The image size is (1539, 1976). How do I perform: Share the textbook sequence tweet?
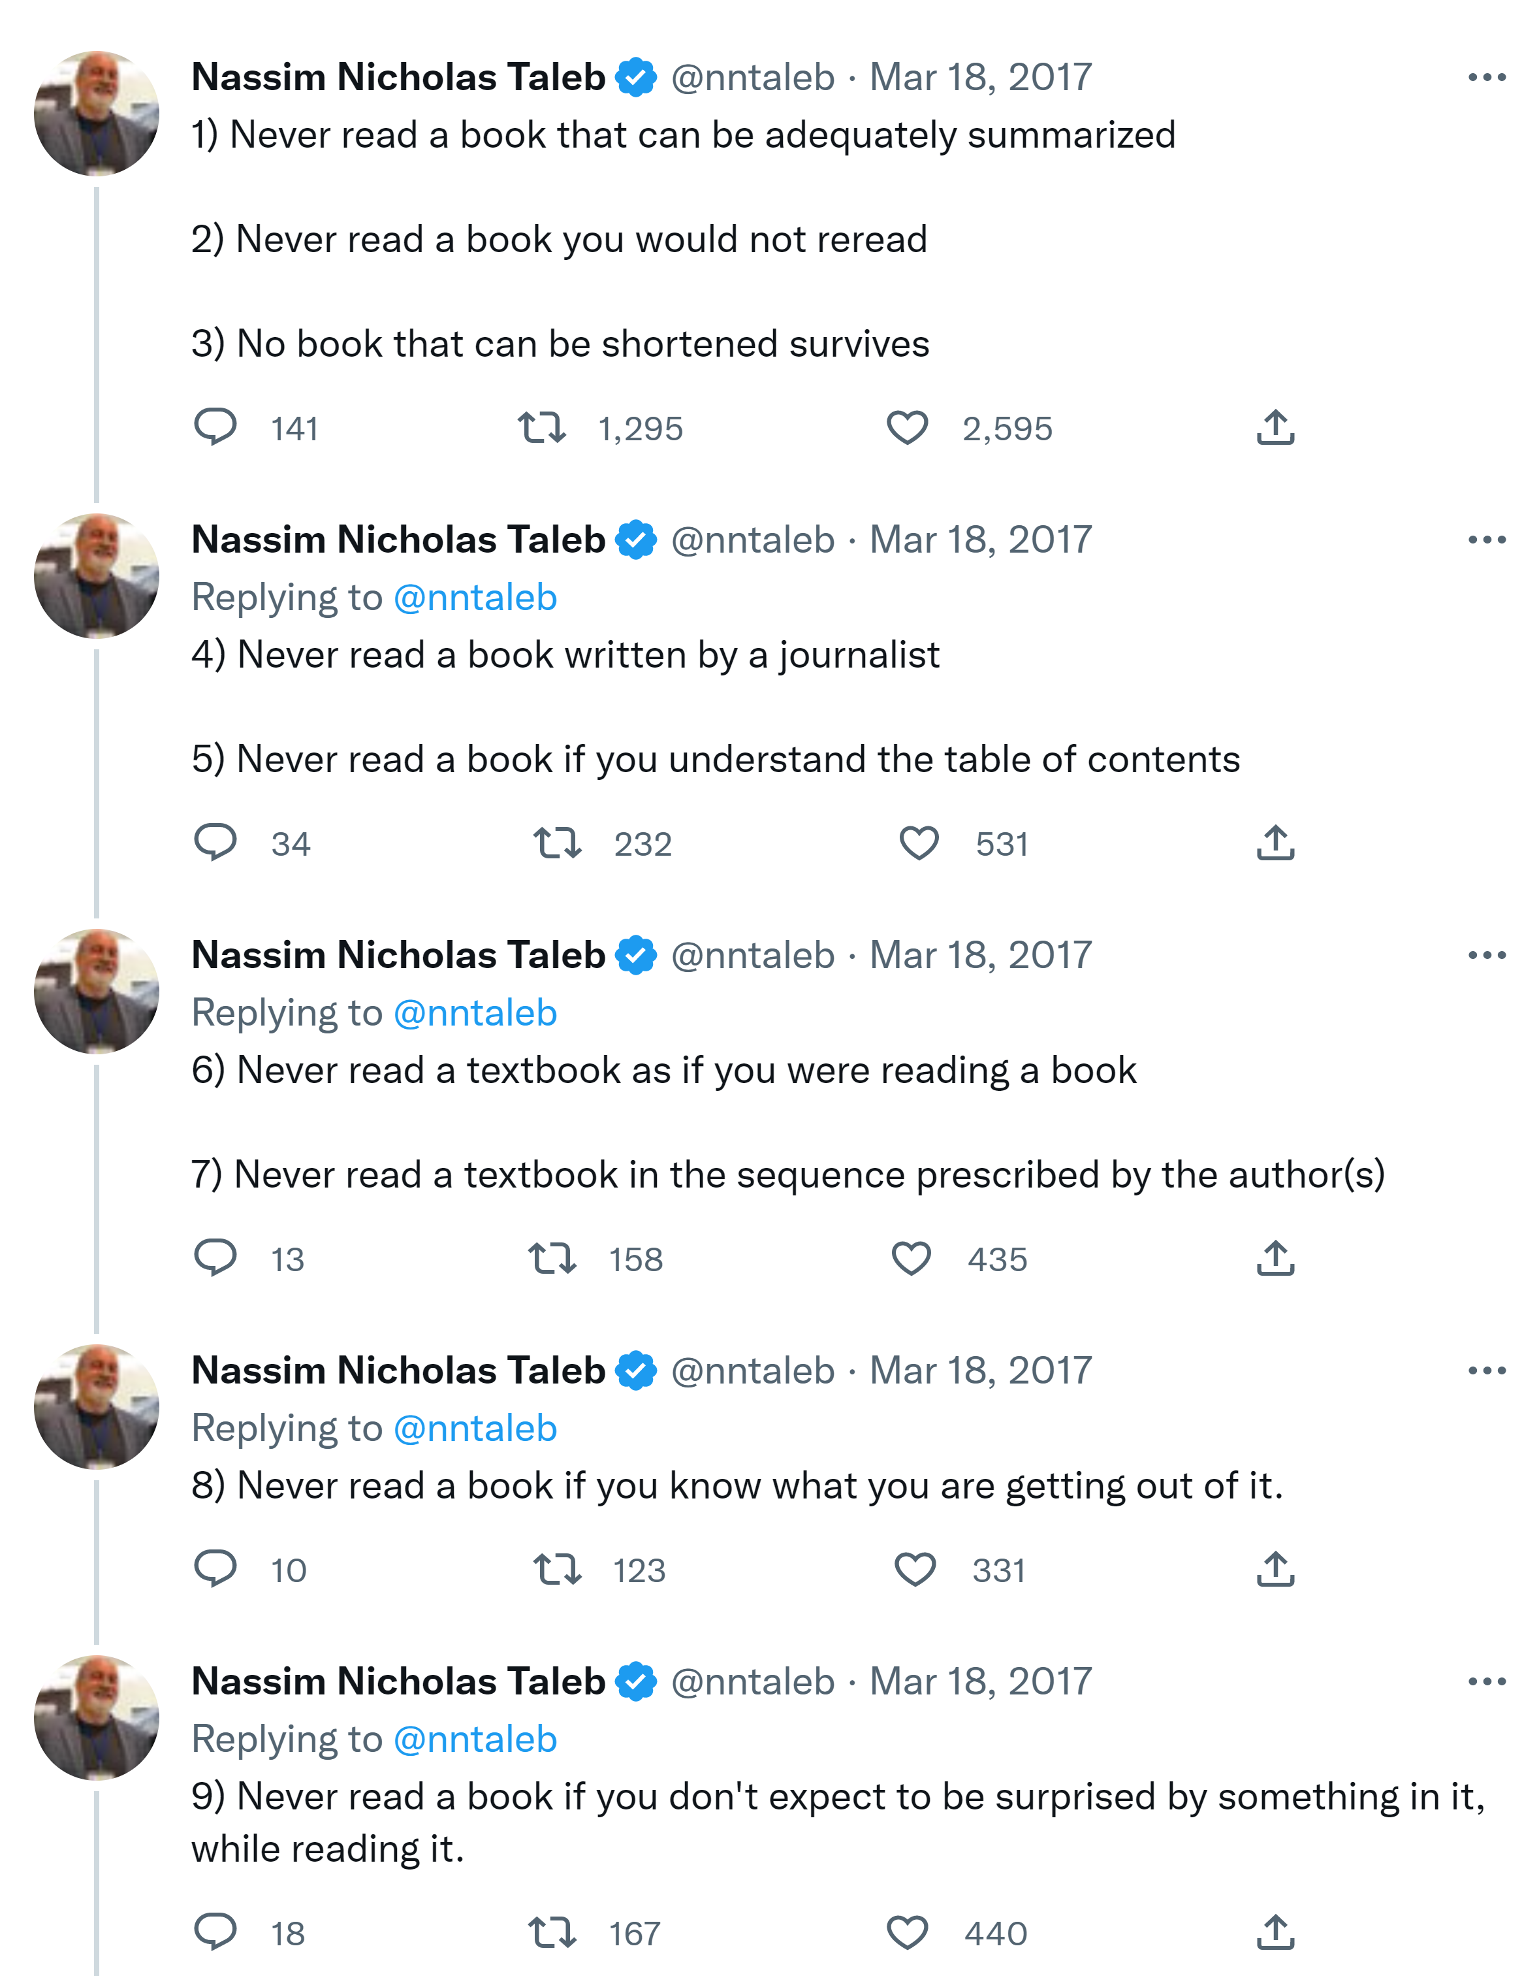pyautogui.click(x=1275, y=1257)
